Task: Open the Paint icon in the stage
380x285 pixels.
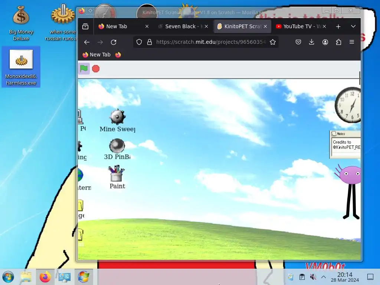Action: pos(117,177)
